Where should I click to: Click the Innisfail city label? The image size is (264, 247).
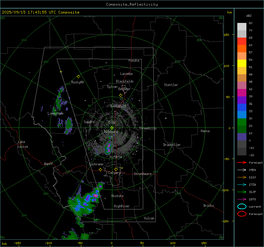(x=119, y=106)
